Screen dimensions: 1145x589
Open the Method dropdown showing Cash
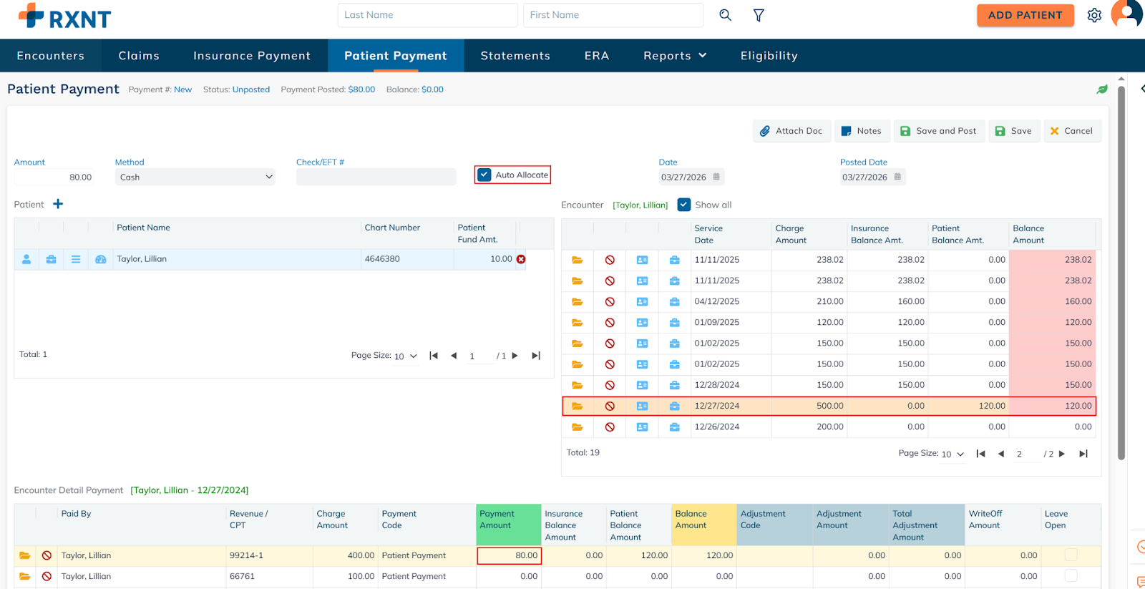[195, 177]
